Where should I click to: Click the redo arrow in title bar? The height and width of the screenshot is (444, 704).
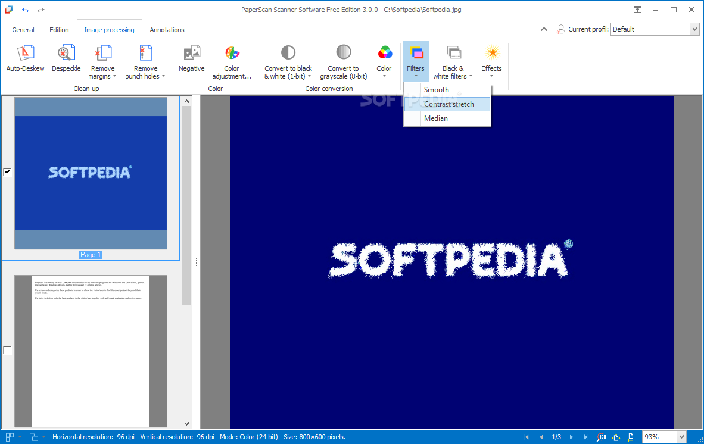click(x=41, y=10)
